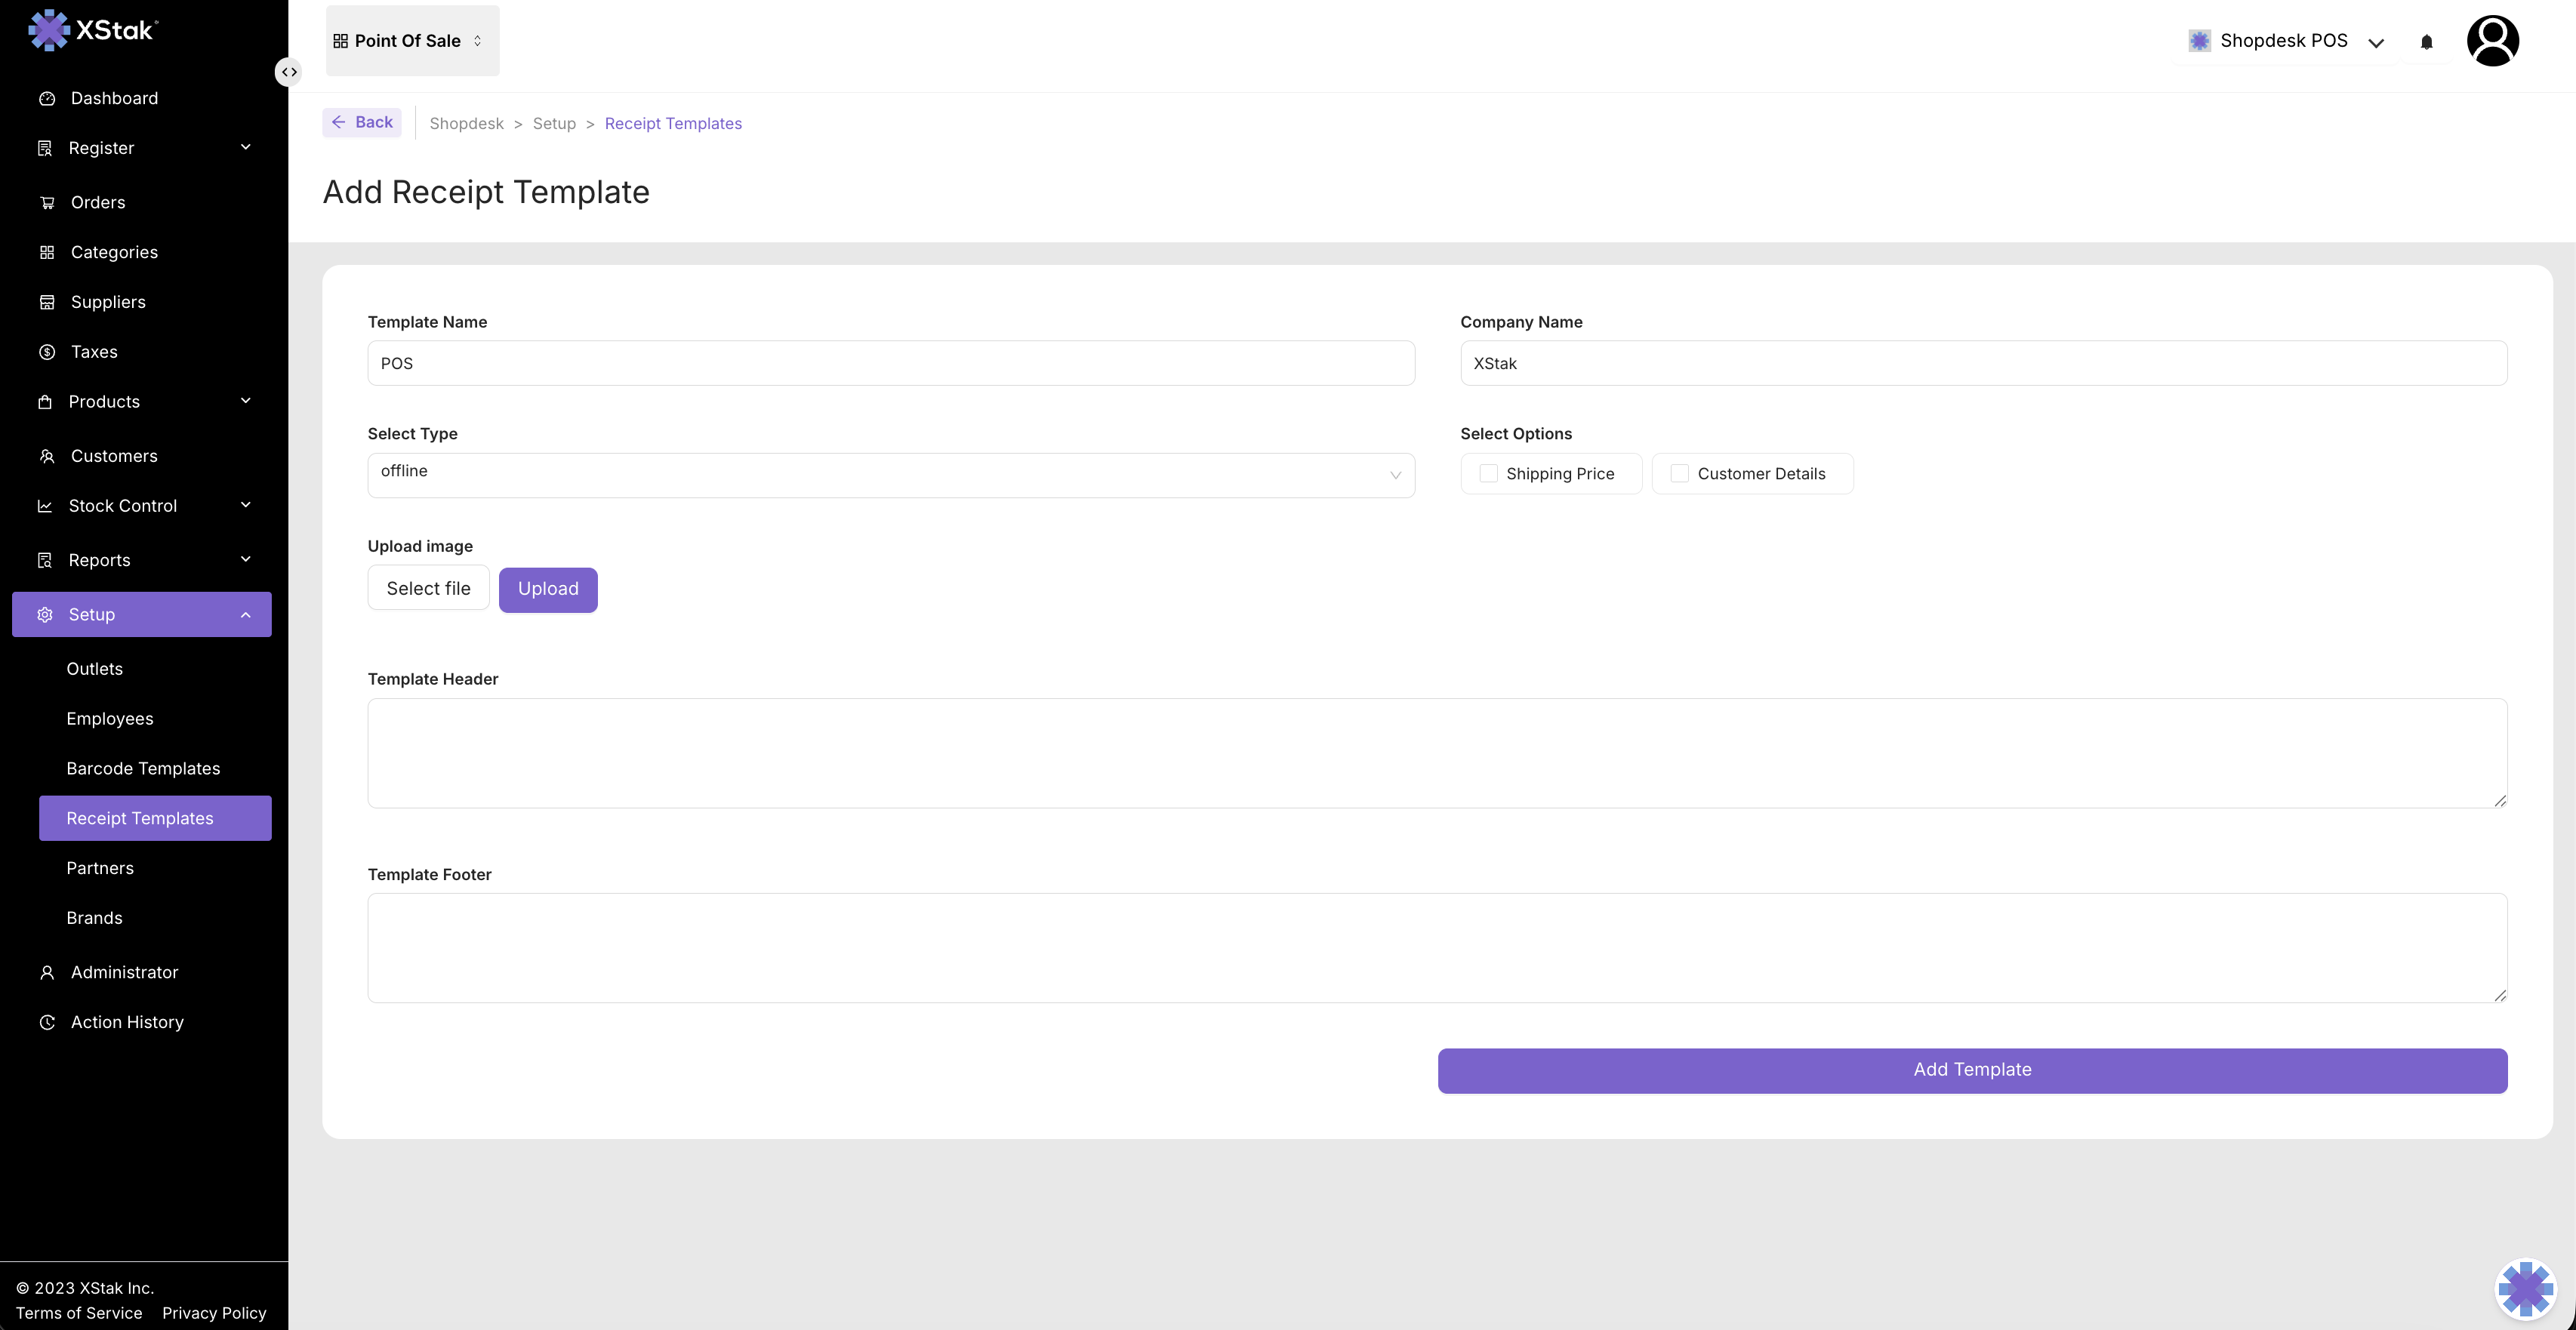Click the Dashboard gauge icon
The image size is (2576, 1330).
tap(47, 98)
